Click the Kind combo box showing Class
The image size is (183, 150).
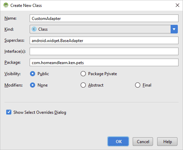pos(104,29)
